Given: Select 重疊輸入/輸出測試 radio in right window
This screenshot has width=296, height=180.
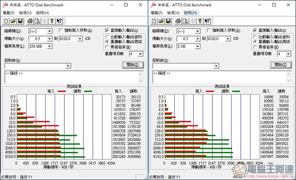Looking at the screenshot, I should point(255,42).
